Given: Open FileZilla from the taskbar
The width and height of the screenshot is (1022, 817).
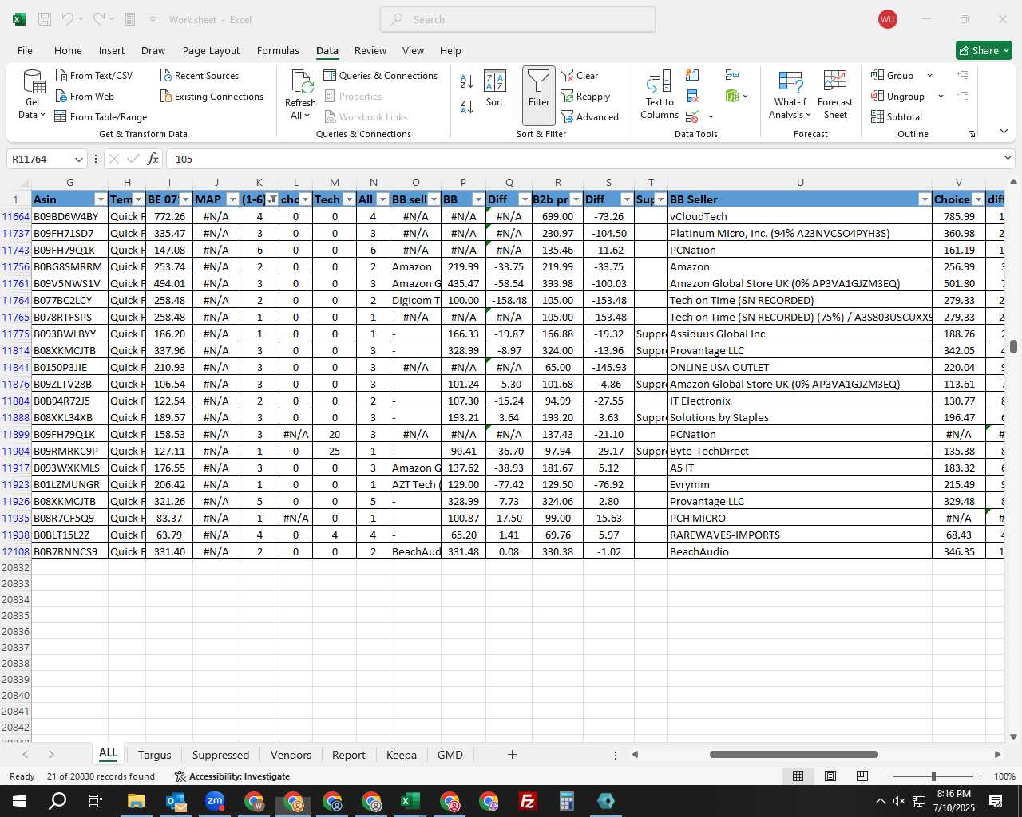Looking at the screenshot, I should (x=527, y=801).
